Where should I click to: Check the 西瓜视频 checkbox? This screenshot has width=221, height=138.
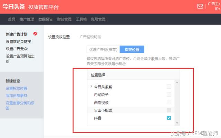pyautogui.click(x=169, y=102)
